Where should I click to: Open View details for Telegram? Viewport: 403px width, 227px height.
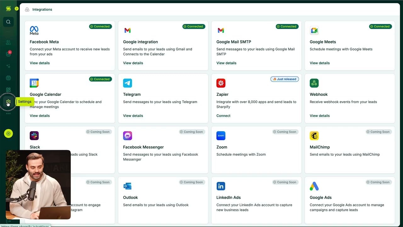pyautogui.click(x=133, y=116)
